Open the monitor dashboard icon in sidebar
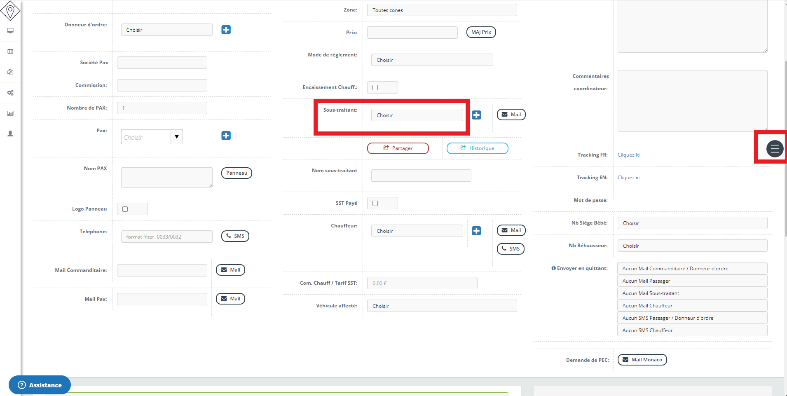787x396 pixels. [x=10, y=31]
